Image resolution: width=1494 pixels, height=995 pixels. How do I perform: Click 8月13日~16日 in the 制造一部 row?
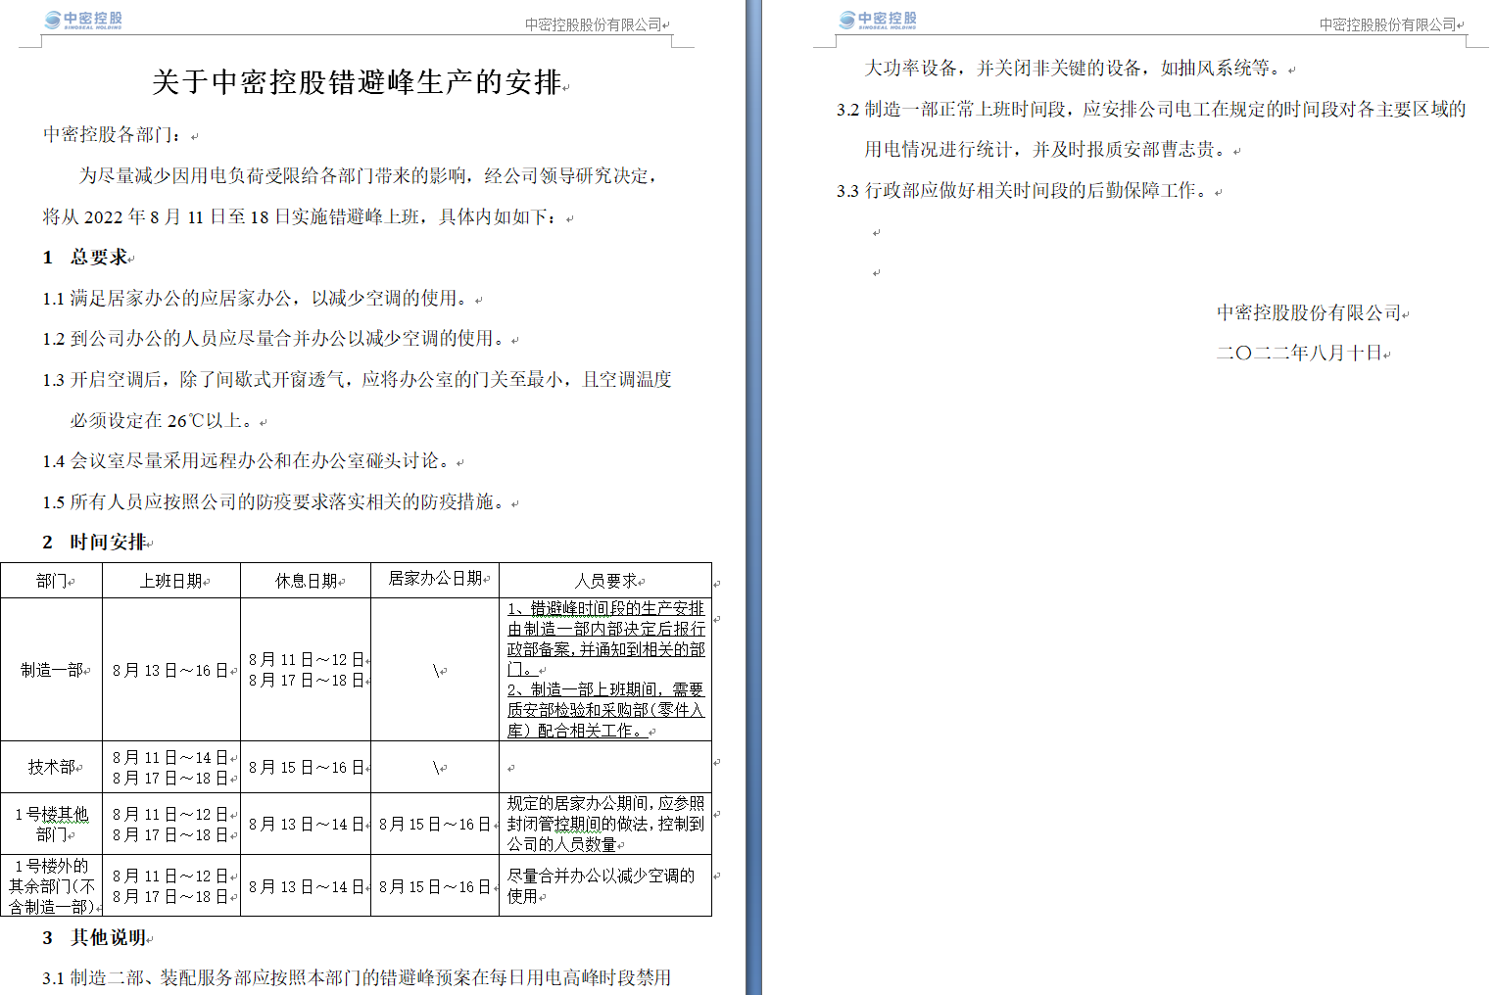point(169,671)
